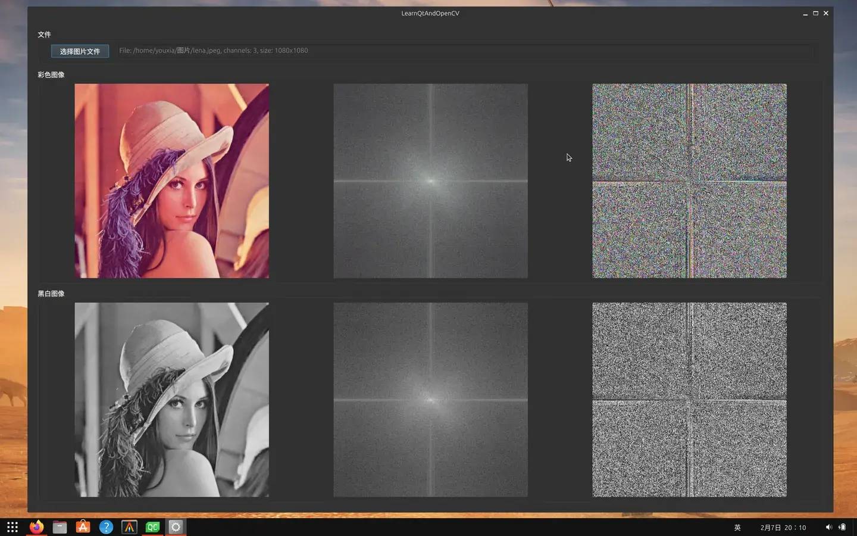Close the LearnQtAndOpenCV window
The width and height of the screenshot is (857, 536).
tap(826, 13)
